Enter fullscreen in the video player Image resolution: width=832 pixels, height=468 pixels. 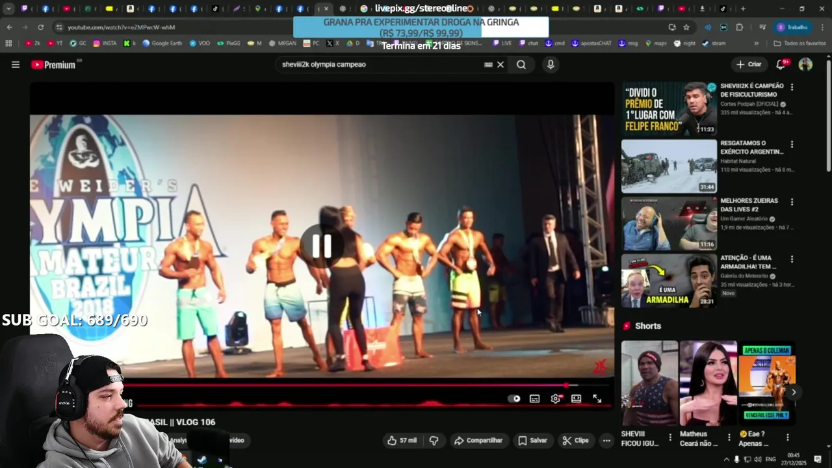(x=597, y=398)
